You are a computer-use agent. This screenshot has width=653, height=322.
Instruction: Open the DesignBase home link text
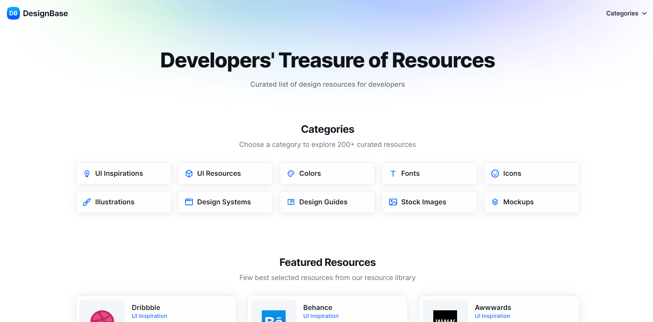(45, 13)
